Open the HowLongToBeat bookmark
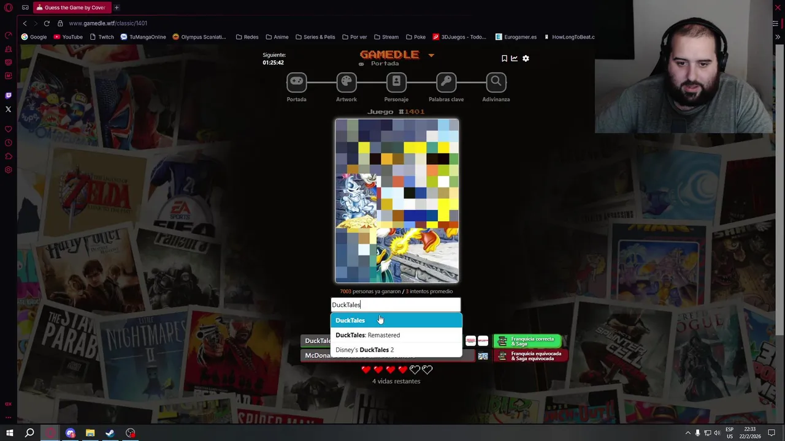Screen dimensions: 785x441 click(569, 37)
